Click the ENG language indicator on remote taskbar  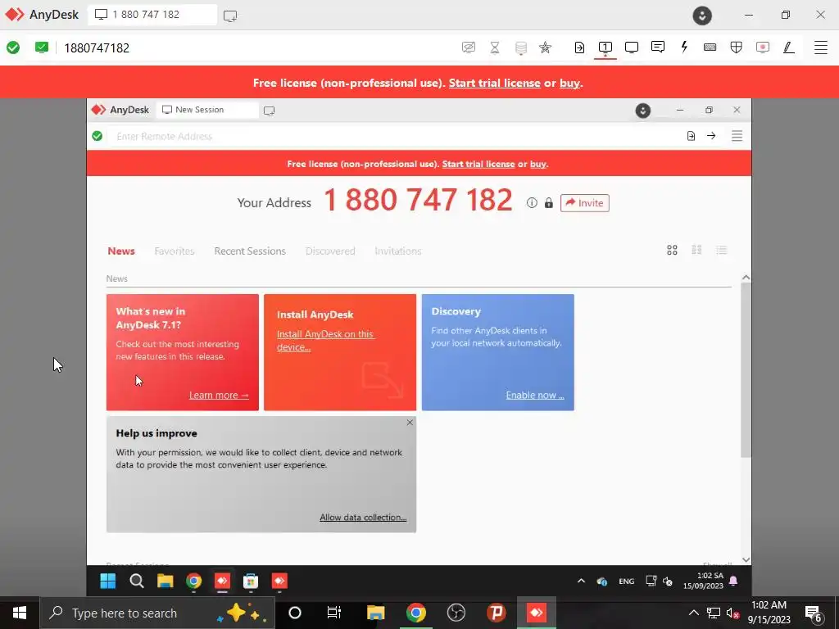point(627,581)
